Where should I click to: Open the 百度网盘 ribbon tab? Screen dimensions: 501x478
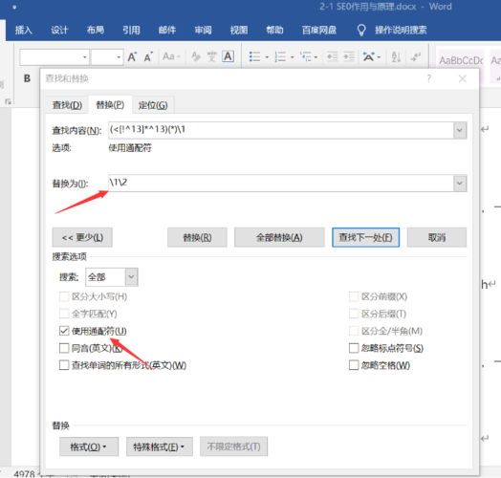(319, 30)
